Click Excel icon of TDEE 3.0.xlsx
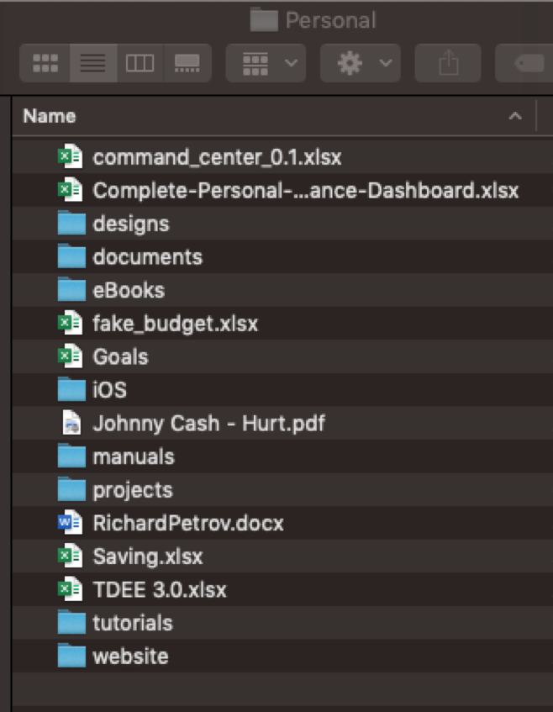Image resolution: width=553 pixels, height=712 pixels. coord(71,588)
